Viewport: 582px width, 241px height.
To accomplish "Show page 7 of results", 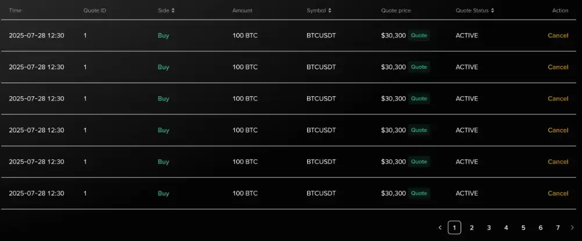I will pyautogui.click(x=558, y=228).
